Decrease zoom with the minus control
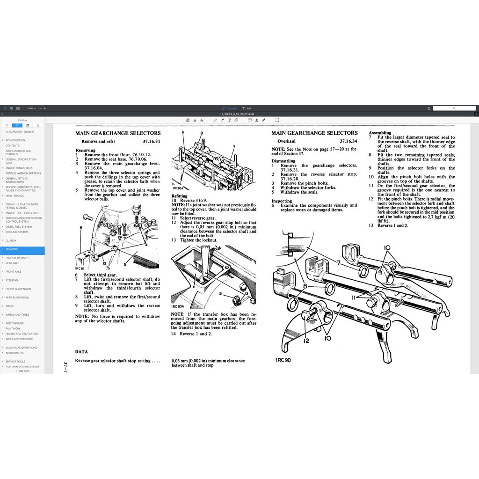The image size is (479, 479). pos(40,108)
